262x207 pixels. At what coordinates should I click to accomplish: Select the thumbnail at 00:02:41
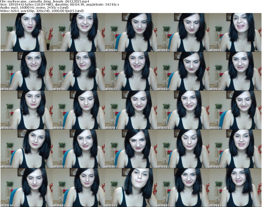26,149
